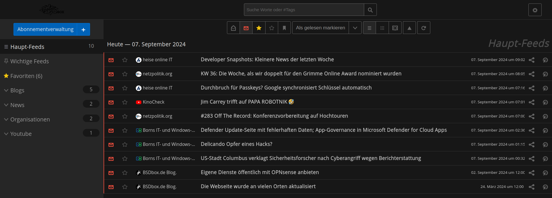Open the settings gear menu

pos(535,10)
